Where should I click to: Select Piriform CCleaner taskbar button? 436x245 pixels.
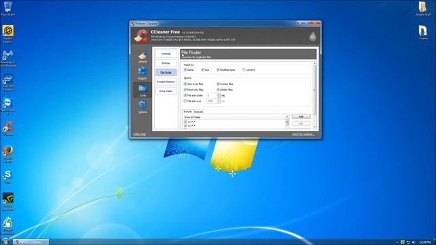31,242
